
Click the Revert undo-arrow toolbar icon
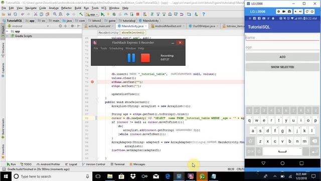tap(182, 14)
